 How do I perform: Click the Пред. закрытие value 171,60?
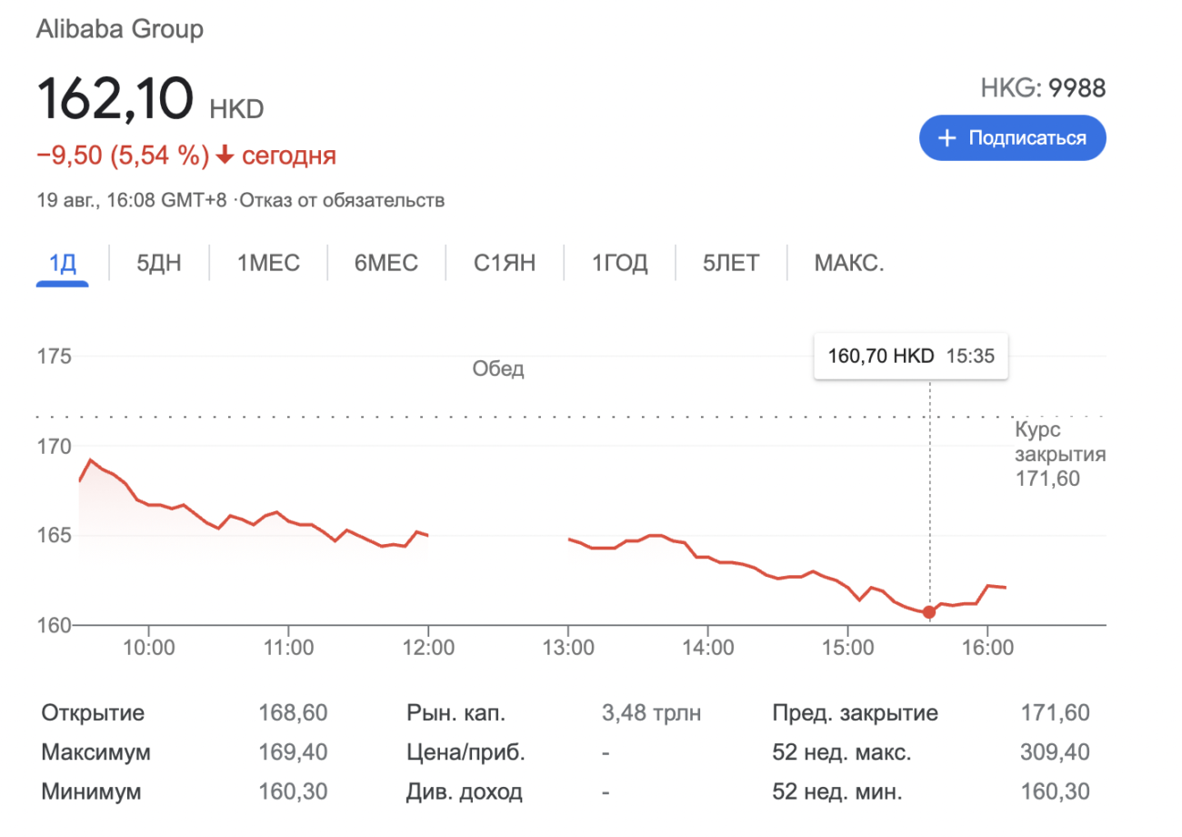click(1055, 713)
